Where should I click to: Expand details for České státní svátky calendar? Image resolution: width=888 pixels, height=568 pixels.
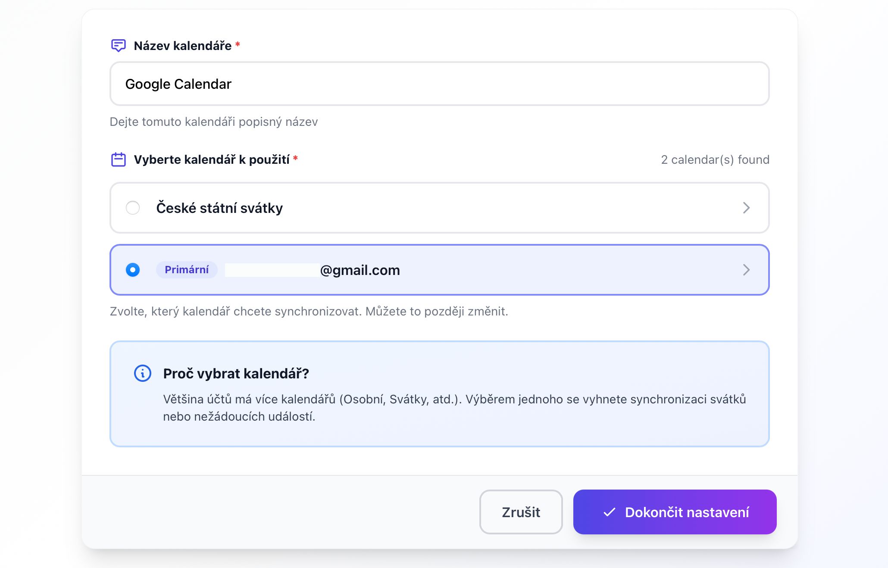[x=747, y=208]
